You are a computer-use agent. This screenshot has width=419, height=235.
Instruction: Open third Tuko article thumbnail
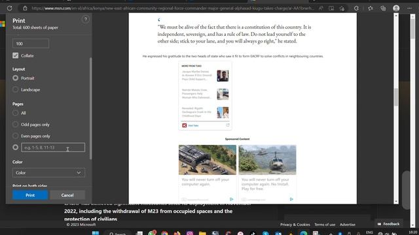click(x=223, y=112)
